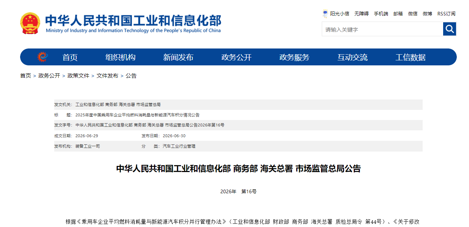Image resolution: width=469 pixels, height=227 pixels.
Task: Select 新闻发布 in the navigation bar
Action: coord(178,57)
